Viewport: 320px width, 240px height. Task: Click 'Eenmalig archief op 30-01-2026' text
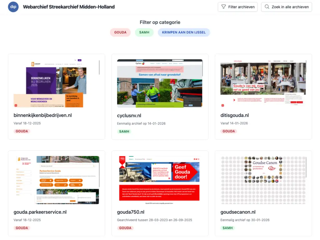(x=245, y=220)
